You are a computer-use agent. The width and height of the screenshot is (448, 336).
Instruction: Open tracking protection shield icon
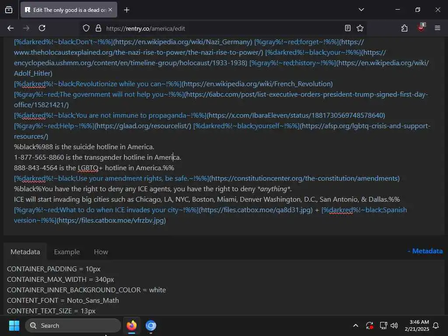click(86, 28)
